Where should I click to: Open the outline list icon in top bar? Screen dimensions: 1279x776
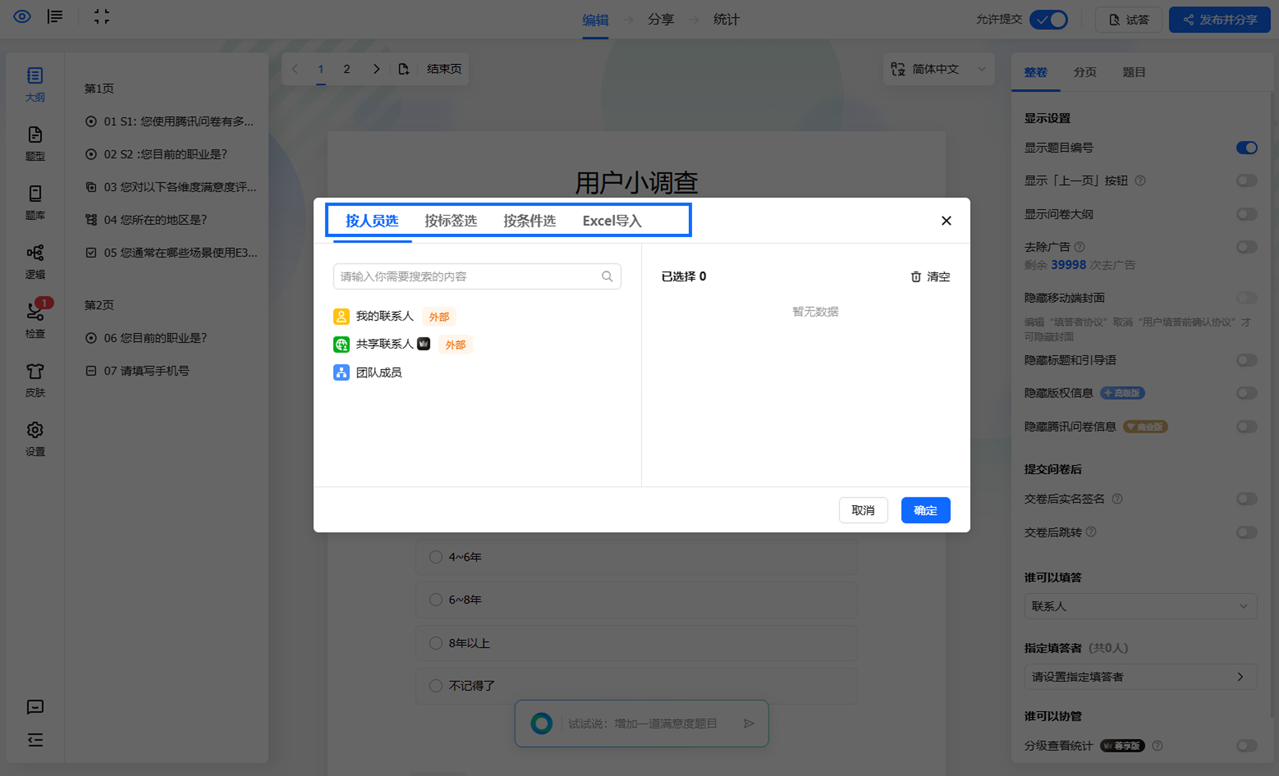coord(55,17)
